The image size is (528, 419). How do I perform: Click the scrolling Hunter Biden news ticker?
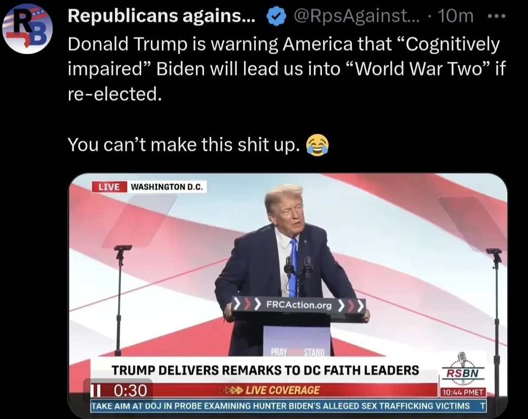pyautogui.click(x=288, y=406)
